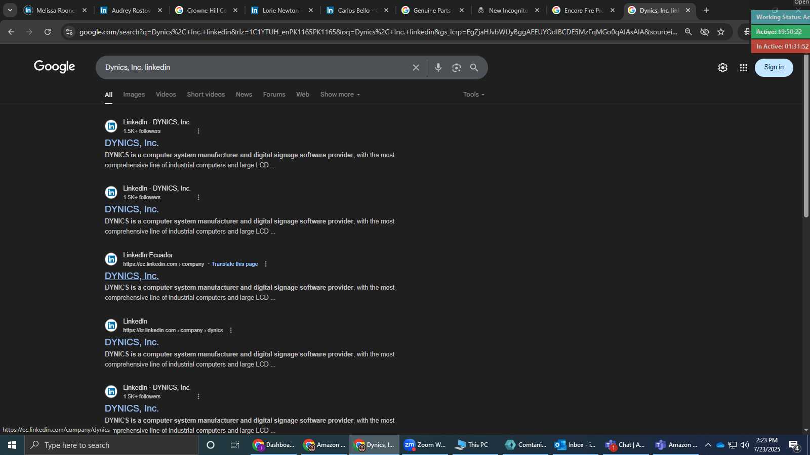Open the first DYNICS, Inc. result link
Image resolution: width=810 pixels, height=455 pixels.
132,143
